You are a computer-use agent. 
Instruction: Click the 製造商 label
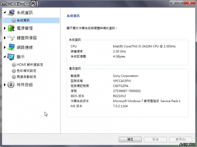click(x=75, y=76)
